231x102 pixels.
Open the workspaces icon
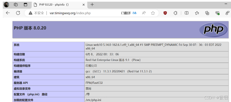click(x=16, y=5)
